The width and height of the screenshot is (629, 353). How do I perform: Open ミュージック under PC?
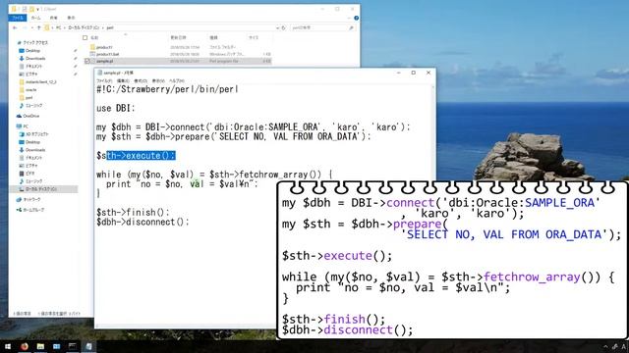coord(33,181)
